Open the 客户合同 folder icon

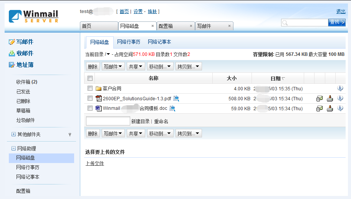98,88
